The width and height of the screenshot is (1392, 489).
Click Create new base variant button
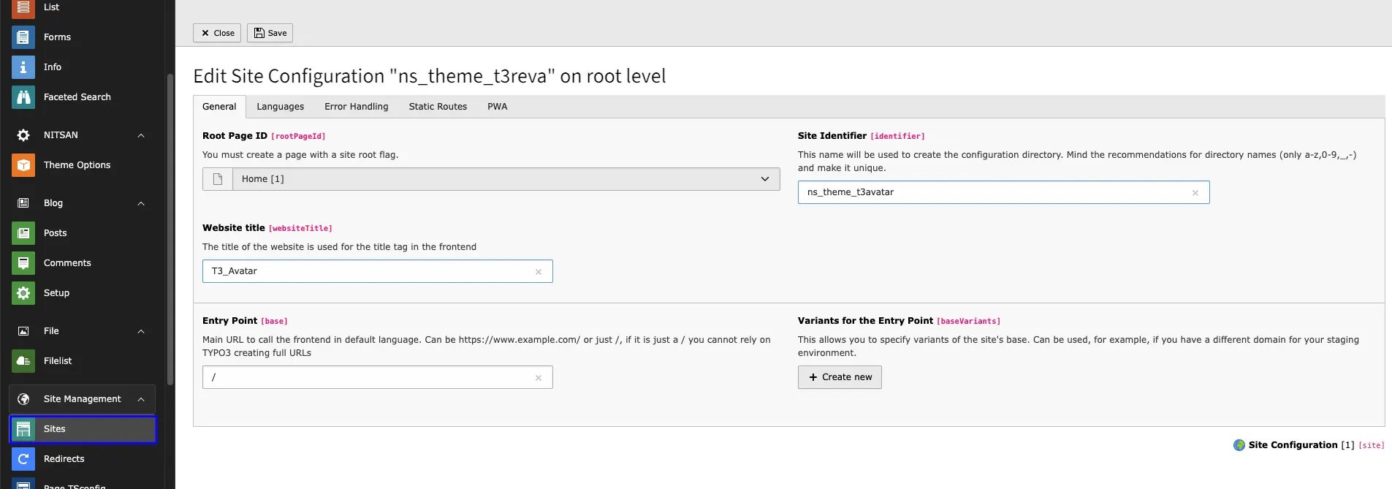click(840, 377)
